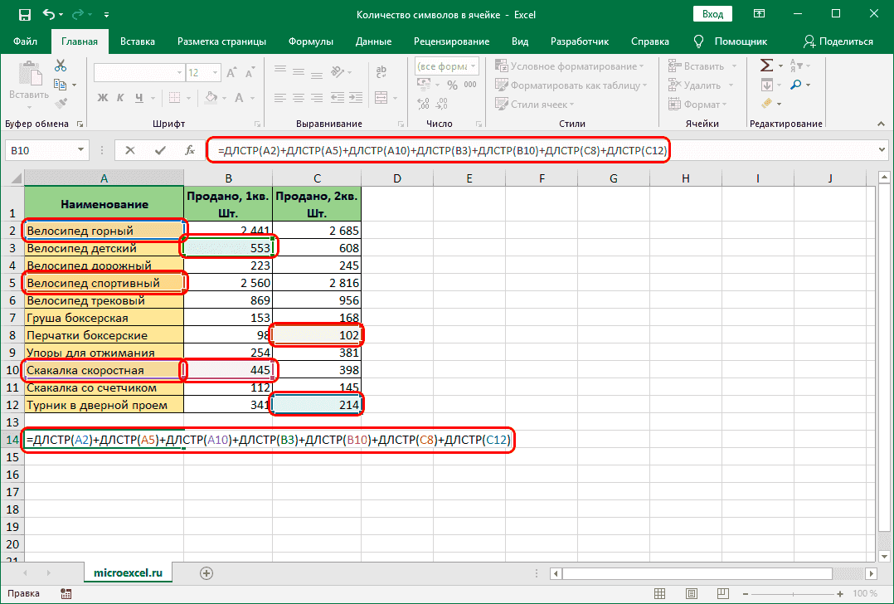Viewport: 894px width, 604px height.
Task: Open the font size dropdown
Action: pos(216,73)
